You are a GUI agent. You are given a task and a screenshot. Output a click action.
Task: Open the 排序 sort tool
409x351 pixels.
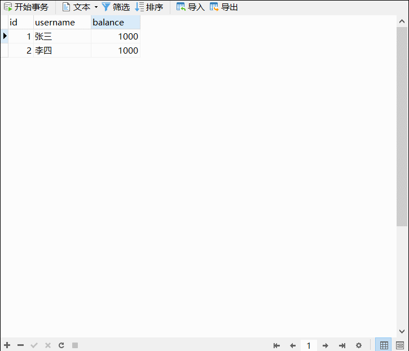[x=149, y=7]
